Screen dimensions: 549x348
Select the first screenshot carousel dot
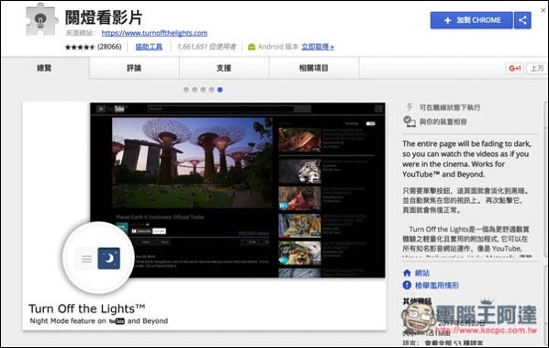tap(186, 90)
